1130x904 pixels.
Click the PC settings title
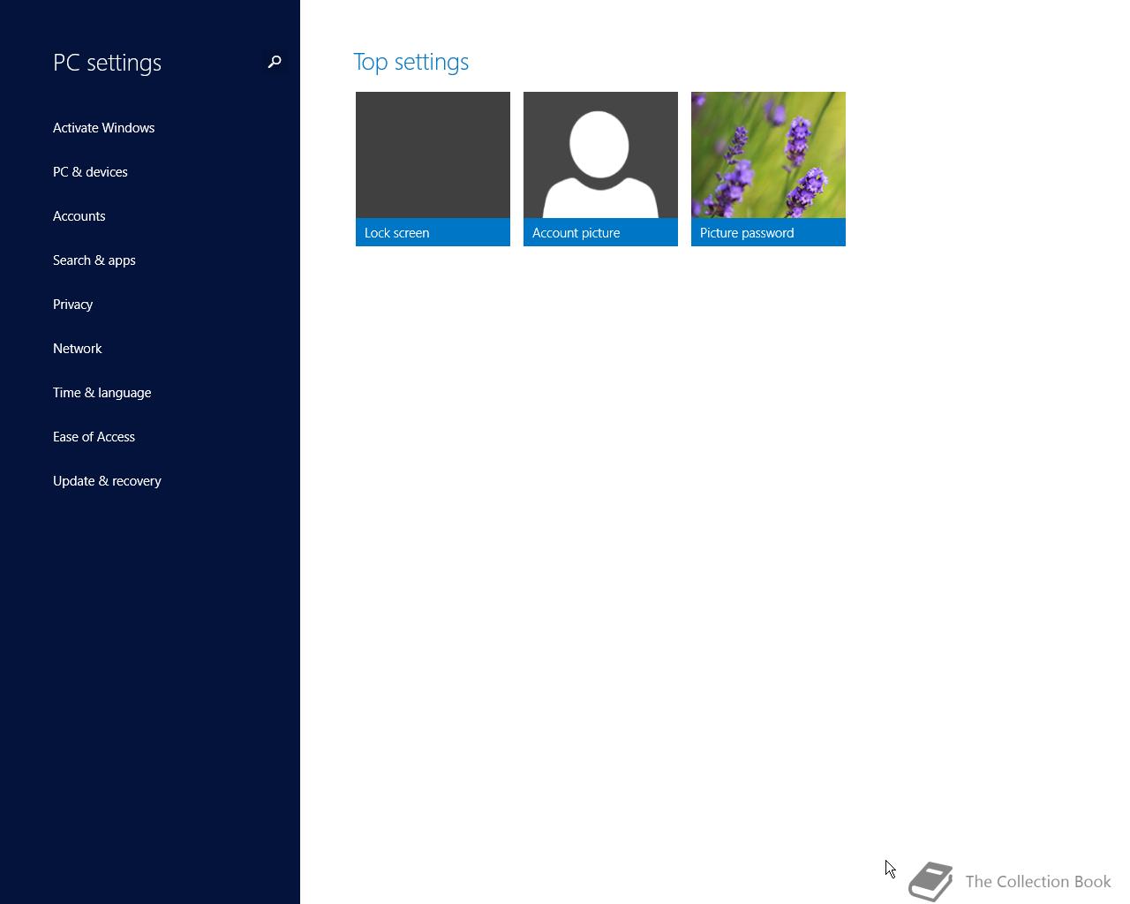click(107, 63)
